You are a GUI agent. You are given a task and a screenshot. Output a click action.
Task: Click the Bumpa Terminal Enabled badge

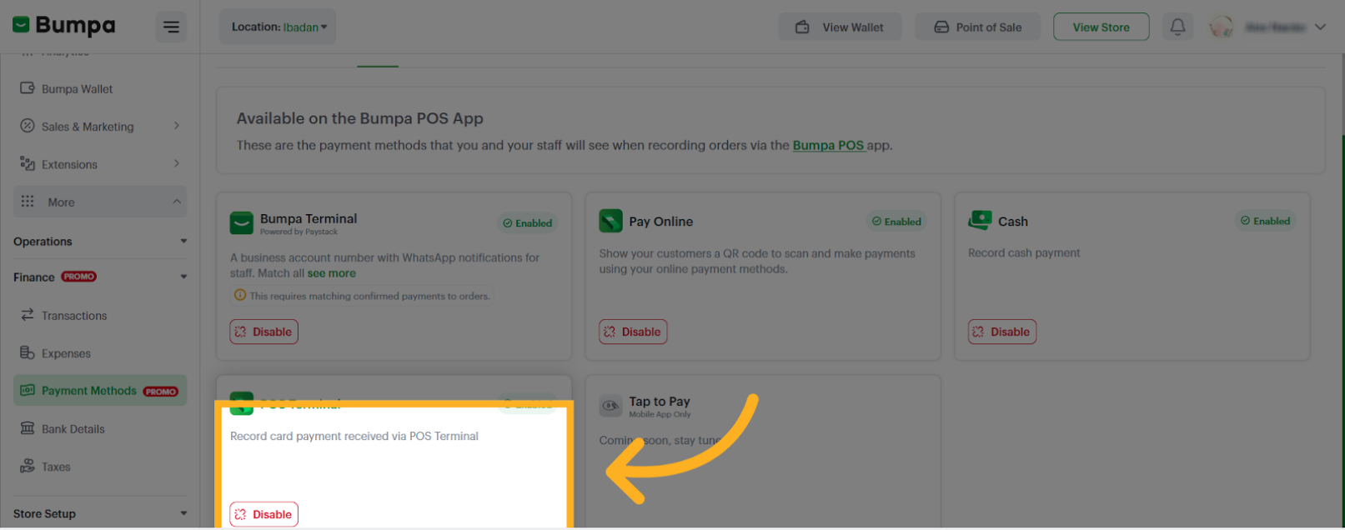pos(527,223)
